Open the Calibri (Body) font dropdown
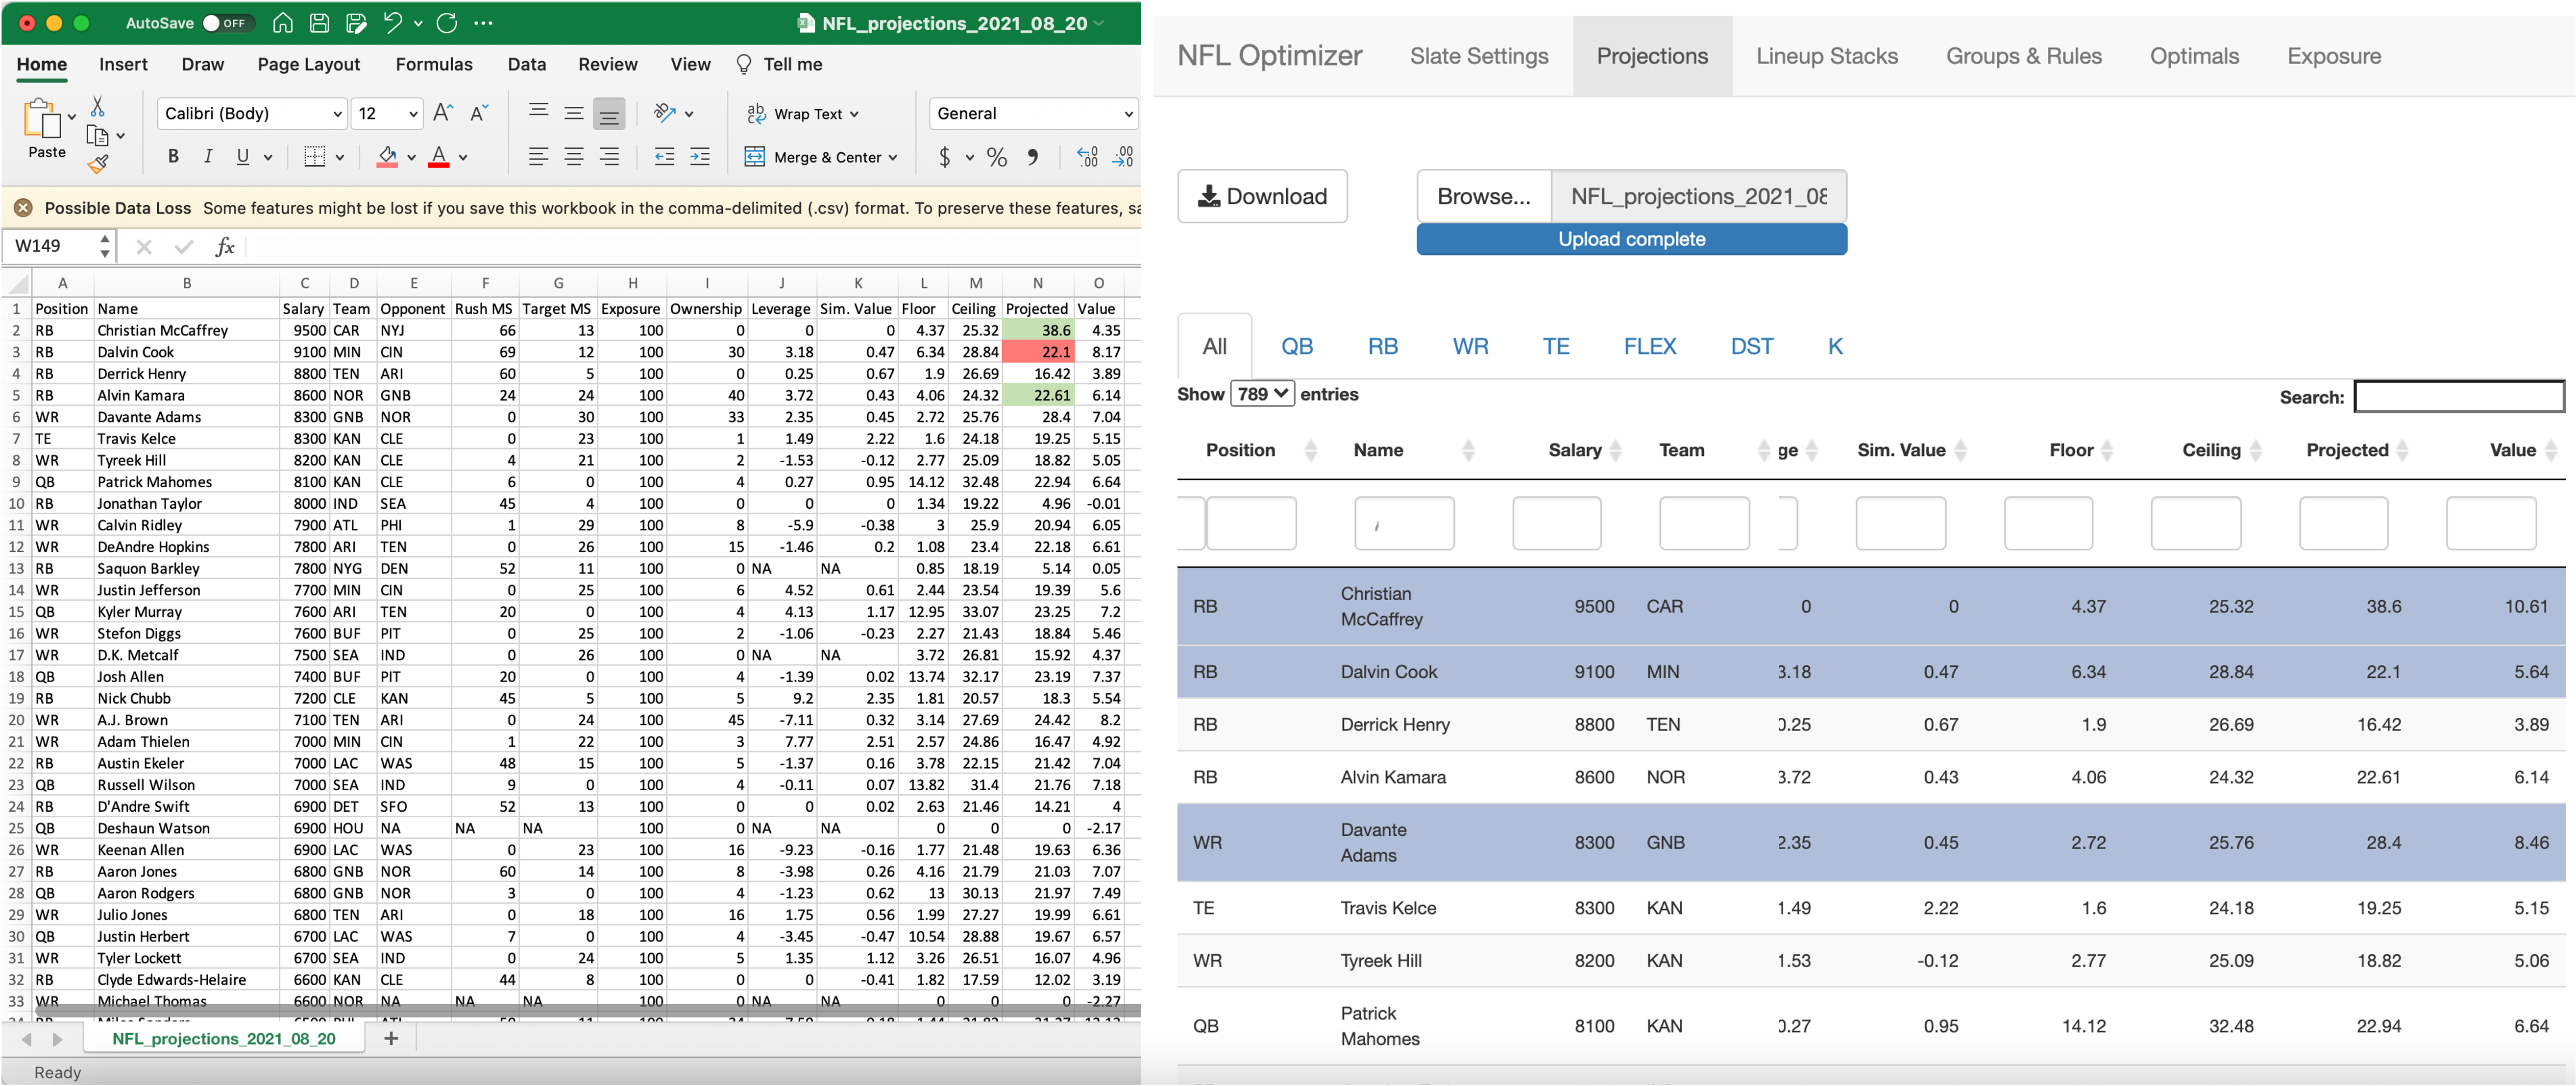This screenshot has height=1086, width=2576. tap(252, 114)
